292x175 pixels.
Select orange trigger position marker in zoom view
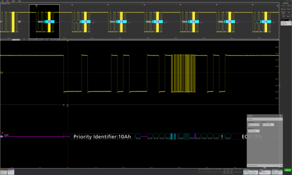[68, 105]
